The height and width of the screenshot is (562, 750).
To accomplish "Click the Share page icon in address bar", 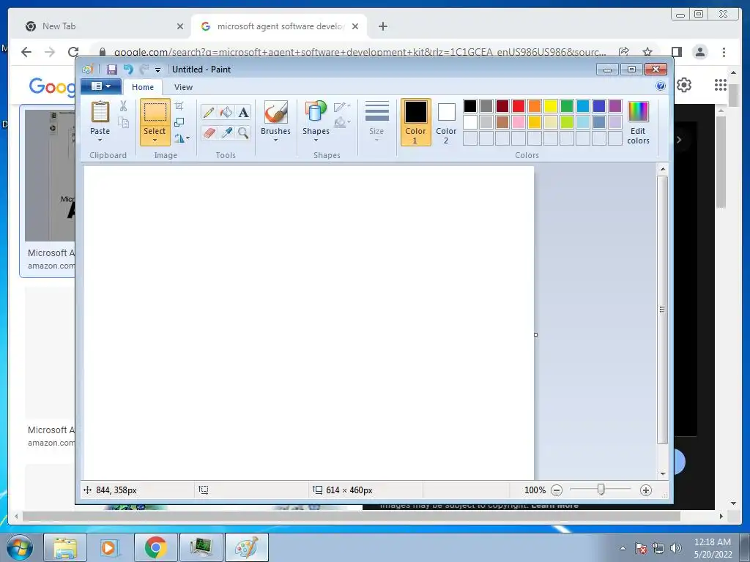I will [x=624, y=52].
